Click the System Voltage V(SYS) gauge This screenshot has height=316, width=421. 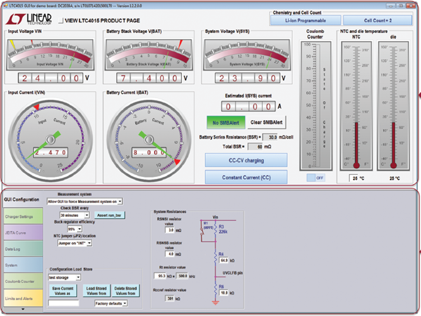(247, 55)
